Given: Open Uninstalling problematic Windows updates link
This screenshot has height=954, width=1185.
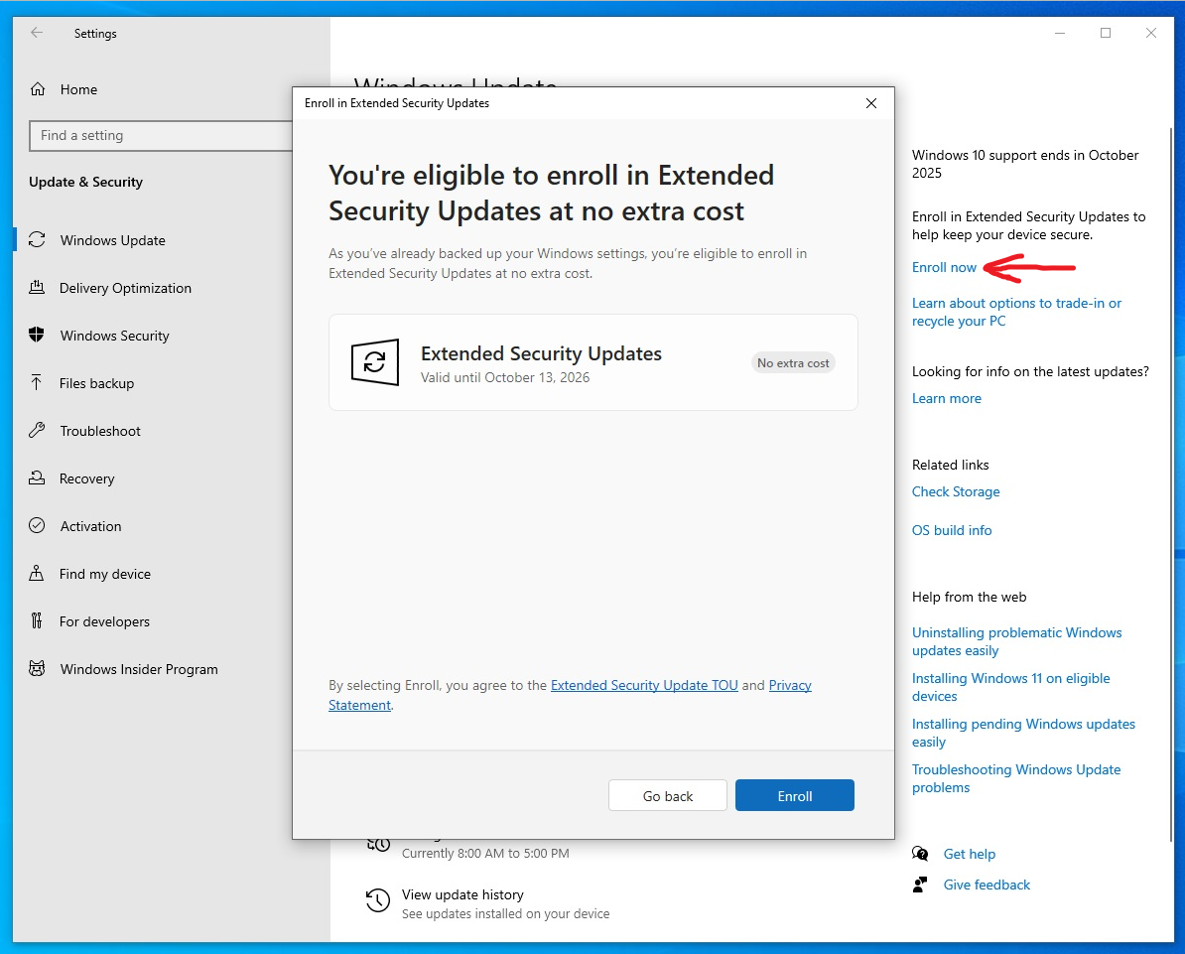Looking at the screenshot, I should (x=1016, y=641).
